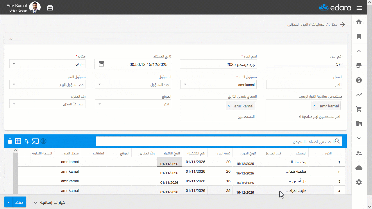The image size is (372, 209).
Task: Open the company building sidebar icon
Action: (359, 124)
